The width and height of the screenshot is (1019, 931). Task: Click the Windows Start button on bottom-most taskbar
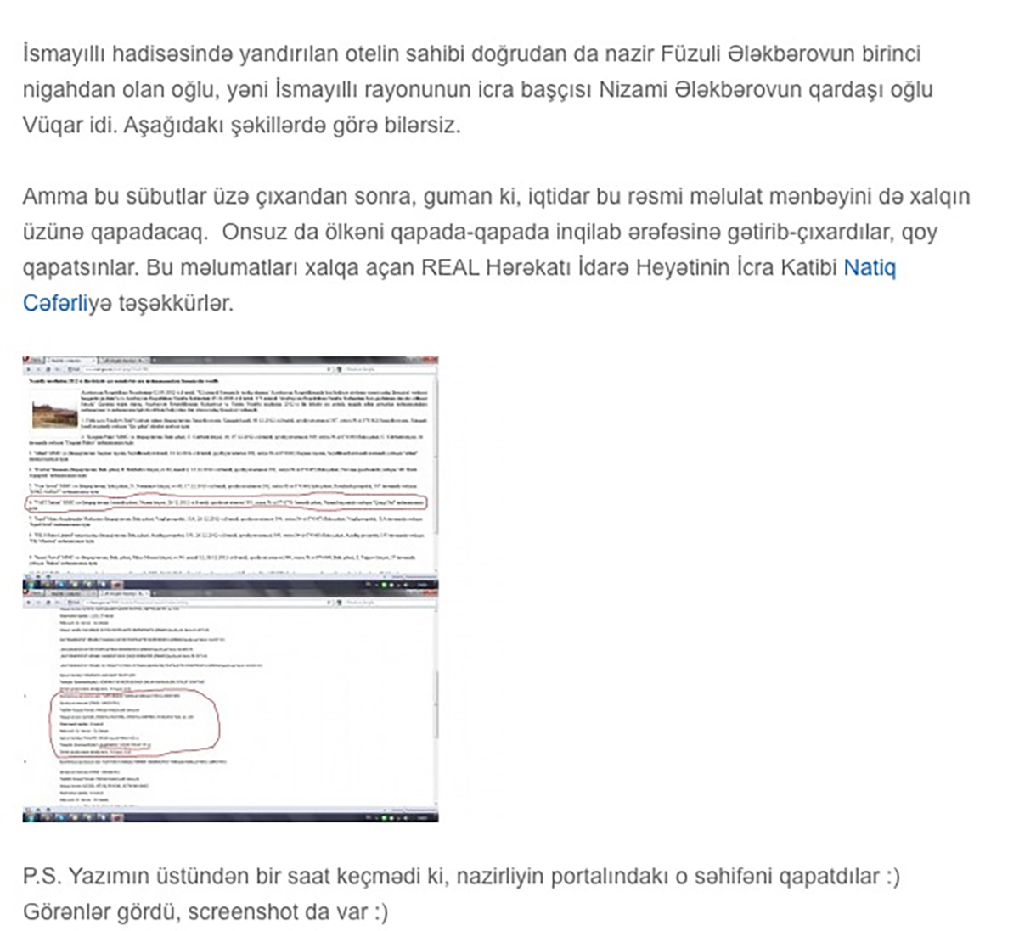coord(31,816)
